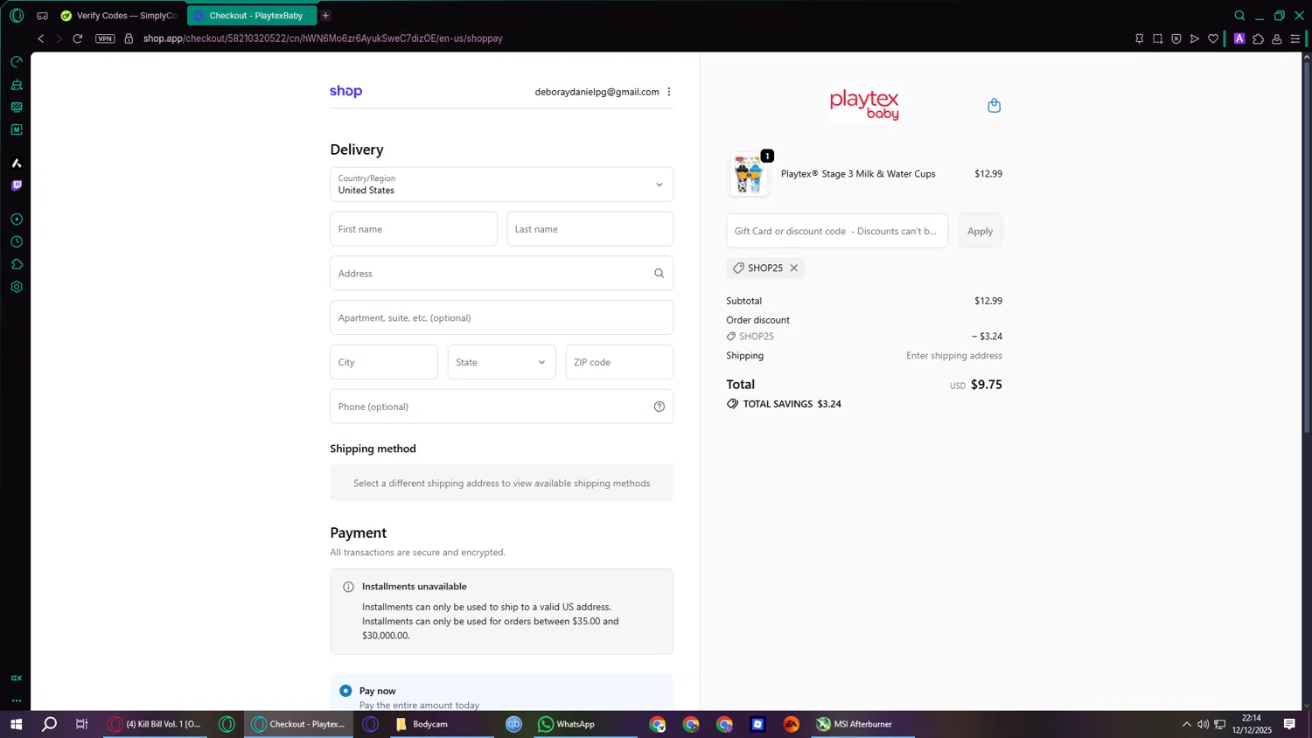Viewport: 1312px width, 738px height.
Task: Click the ZIP code field
Action: pyautogui.click(x=619, y=362)
